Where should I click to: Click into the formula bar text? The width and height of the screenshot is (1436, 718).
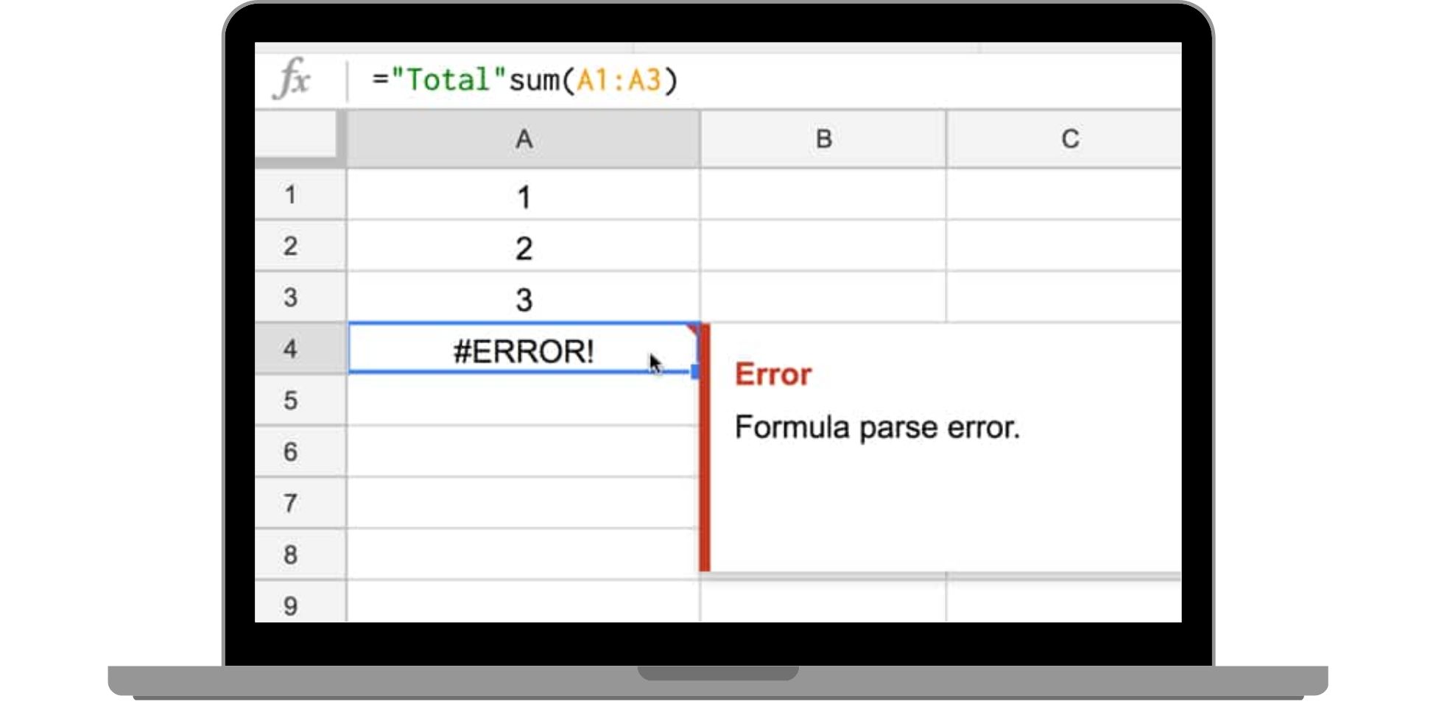point(524,80)
